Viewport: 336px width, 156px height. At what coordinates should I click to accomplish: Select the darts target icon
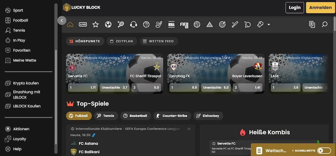point(222,24)
